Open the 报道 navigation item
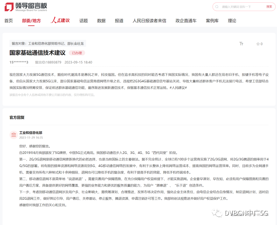The width and height of the screenshot is (277, 225). (119, 21)
